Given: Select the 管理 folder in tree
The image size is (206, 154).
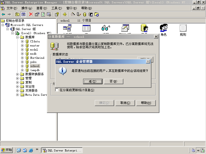Looking at the screenshot, I should tap(28, 78).
